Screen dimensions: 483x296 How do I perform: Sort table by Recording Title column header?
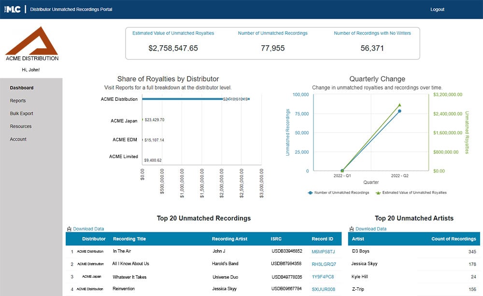129,239
